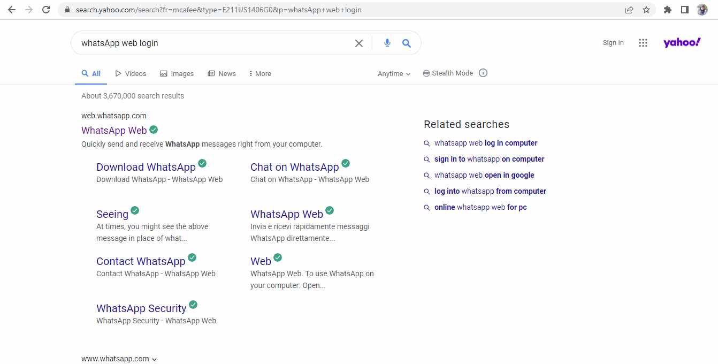The height and width of the screenshot is (364, 718).
Task: Click the browser address bar URL
Action: (219, 10)
